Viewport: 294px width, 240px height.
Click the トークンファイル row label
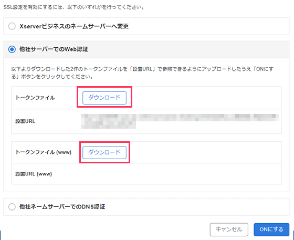point(35,98)
